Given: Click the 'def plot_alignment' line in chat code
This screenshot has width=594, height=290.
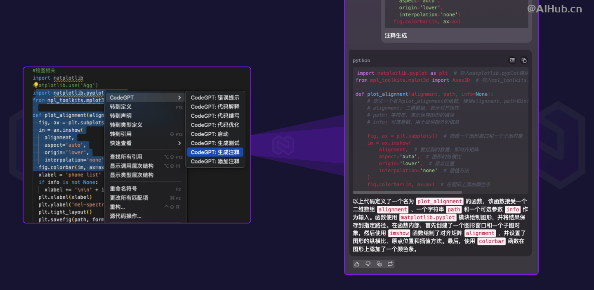Looking at the screenshot, I should (x=424, y=94).
